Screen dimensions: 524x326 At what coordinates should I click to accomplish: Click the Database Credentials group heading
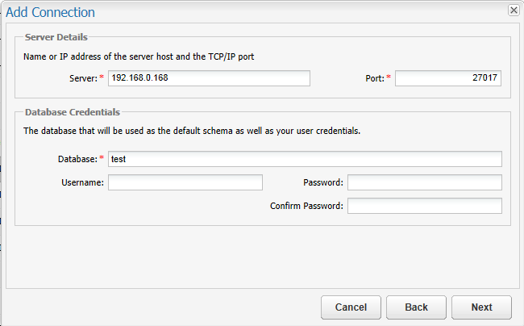point(73,111)
